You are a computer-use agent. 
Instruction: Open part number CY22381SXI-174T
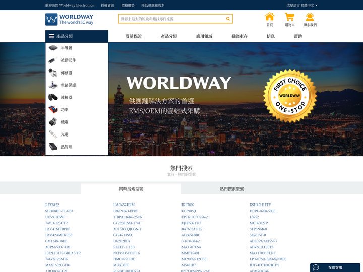127,223
